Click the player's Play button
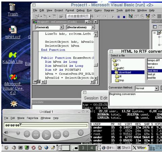The image size is (162, 153). click(x=46, y=135)
